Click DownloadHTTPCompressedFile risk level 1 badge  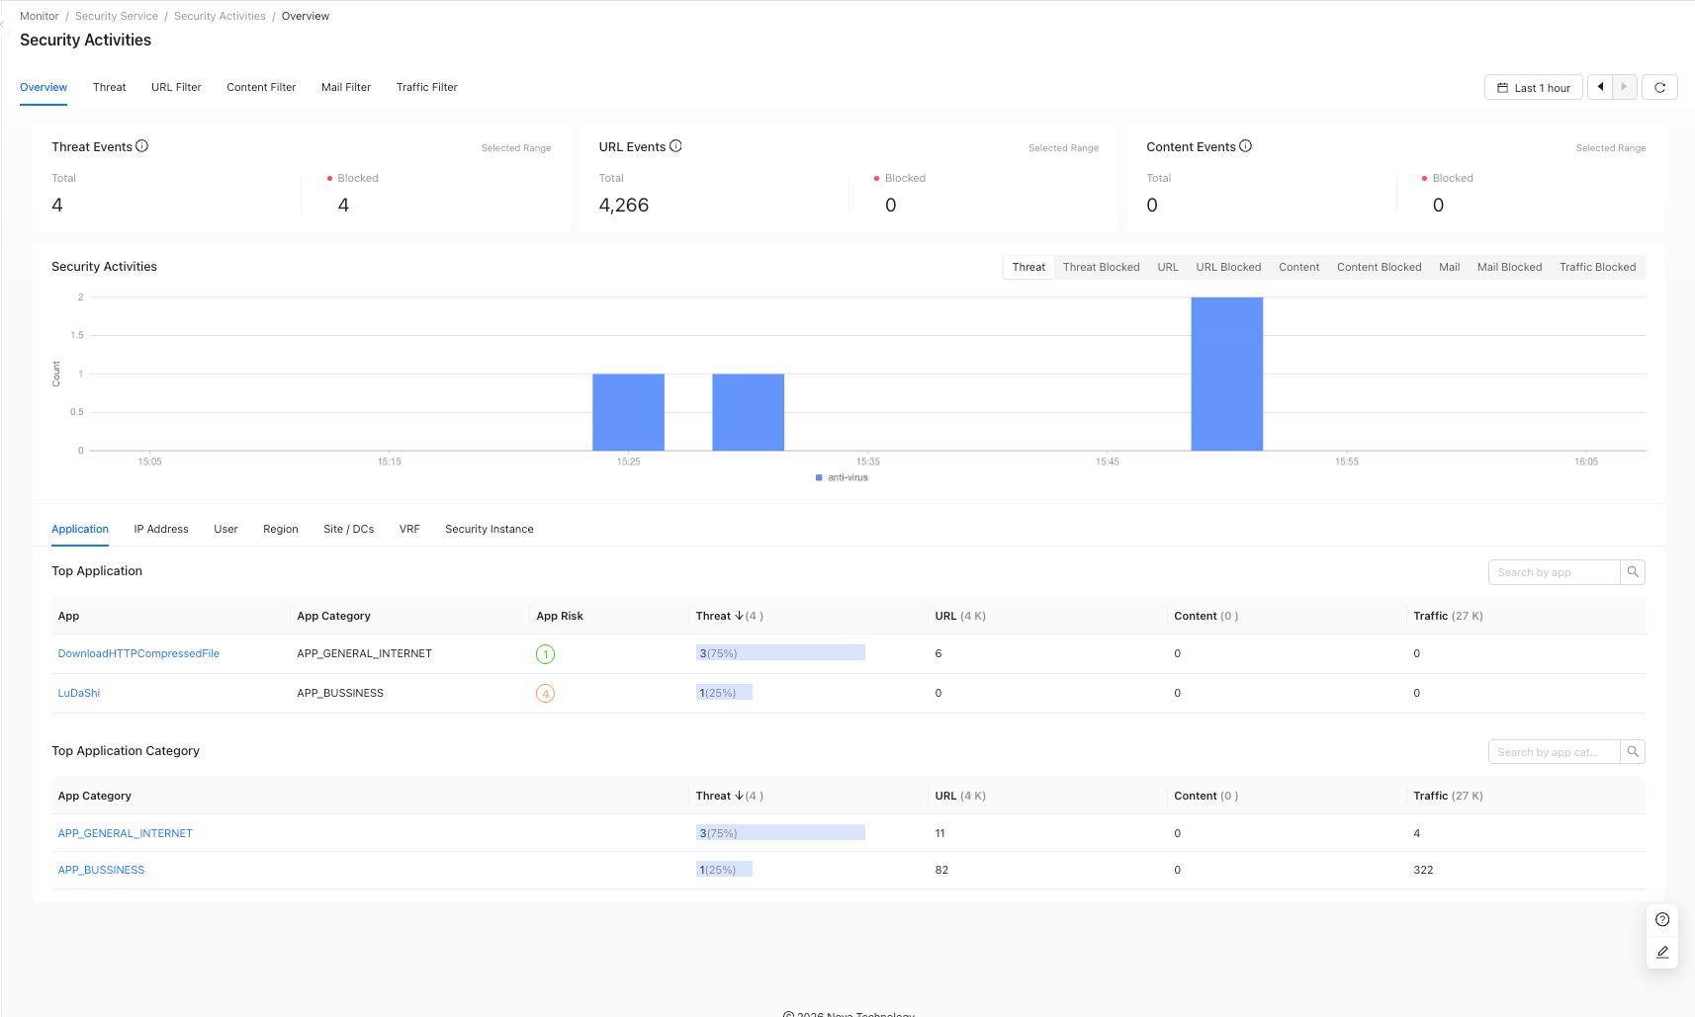[545, 654]
